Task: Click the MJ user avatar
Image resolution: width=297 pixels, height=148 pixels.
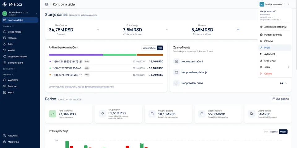Action: [x=262, y=4]
